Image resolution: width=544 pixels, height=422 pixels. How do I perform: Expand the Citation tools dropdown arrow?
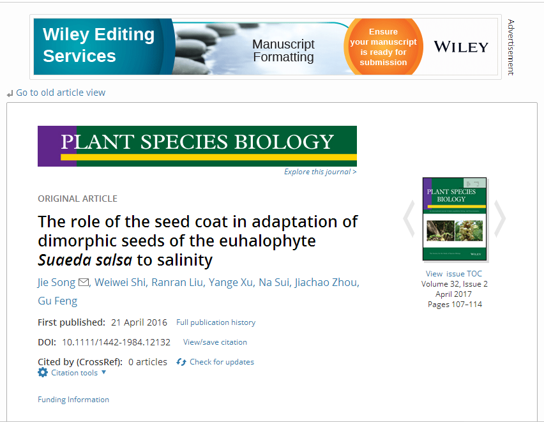[x=104, y=372]
